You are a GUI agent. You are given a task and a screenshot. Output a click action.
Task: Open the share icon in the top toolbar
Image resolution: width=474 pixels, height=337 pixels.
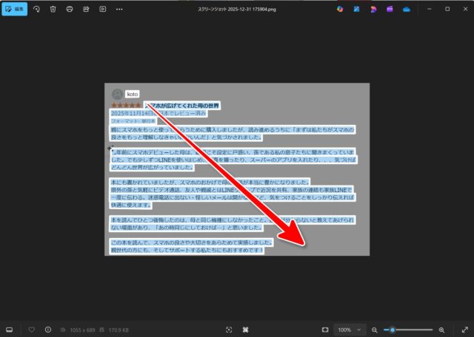coord(86,9)
